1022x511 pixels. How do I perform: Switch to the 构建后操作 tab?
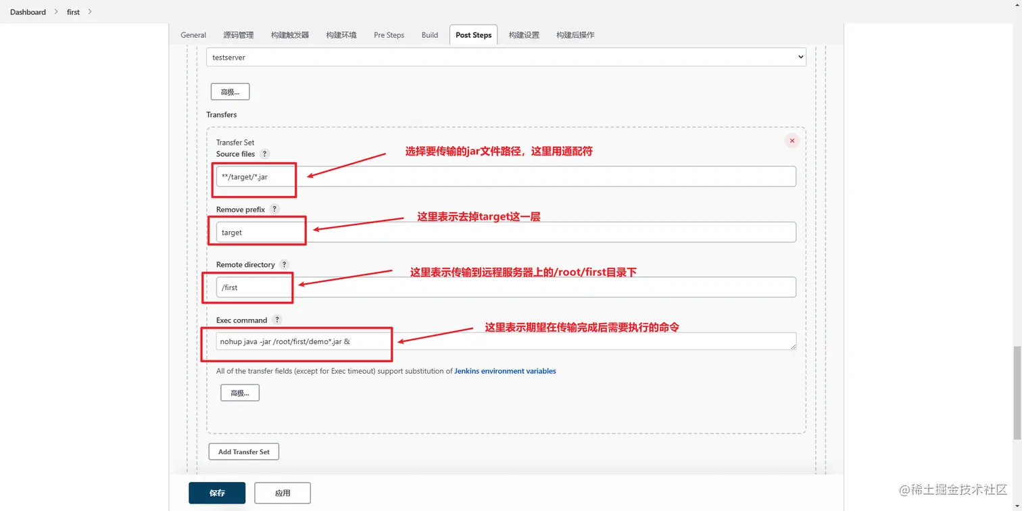pyautogui.click(x=575, y=35)
